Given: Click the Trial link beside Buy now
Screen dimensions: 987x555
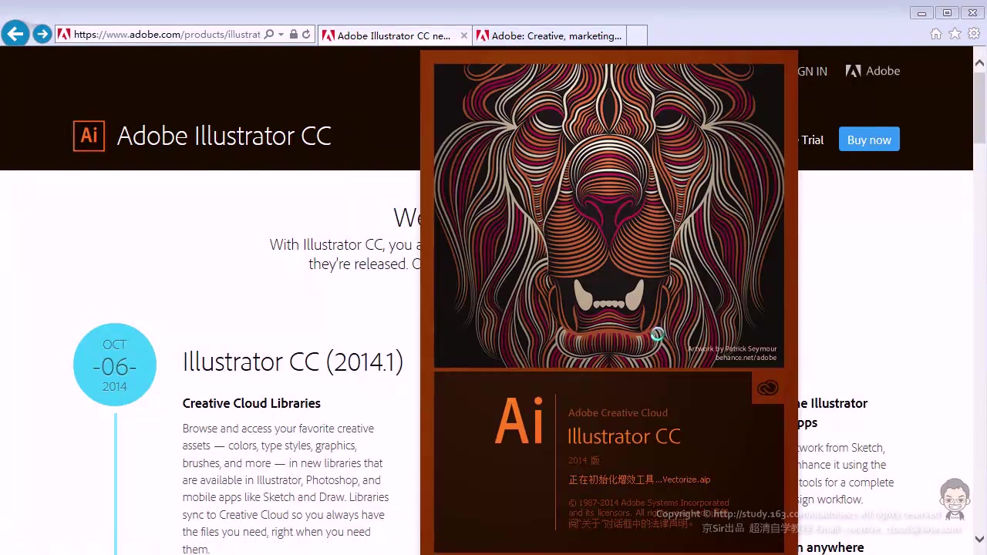Looking at the screenshot, I should (812, 140).
